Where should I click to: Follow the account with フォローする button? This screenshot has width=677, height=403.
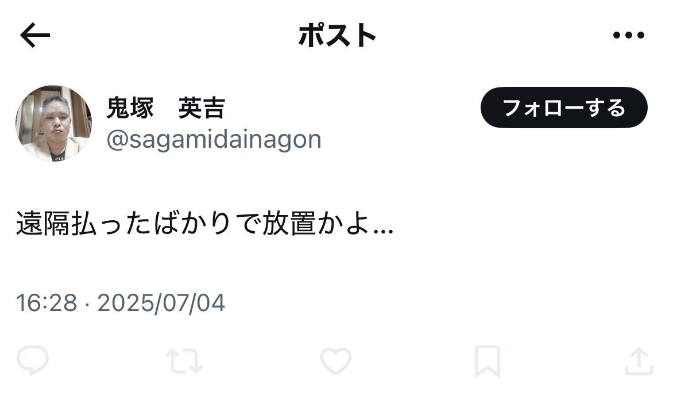tap(564, 108)
